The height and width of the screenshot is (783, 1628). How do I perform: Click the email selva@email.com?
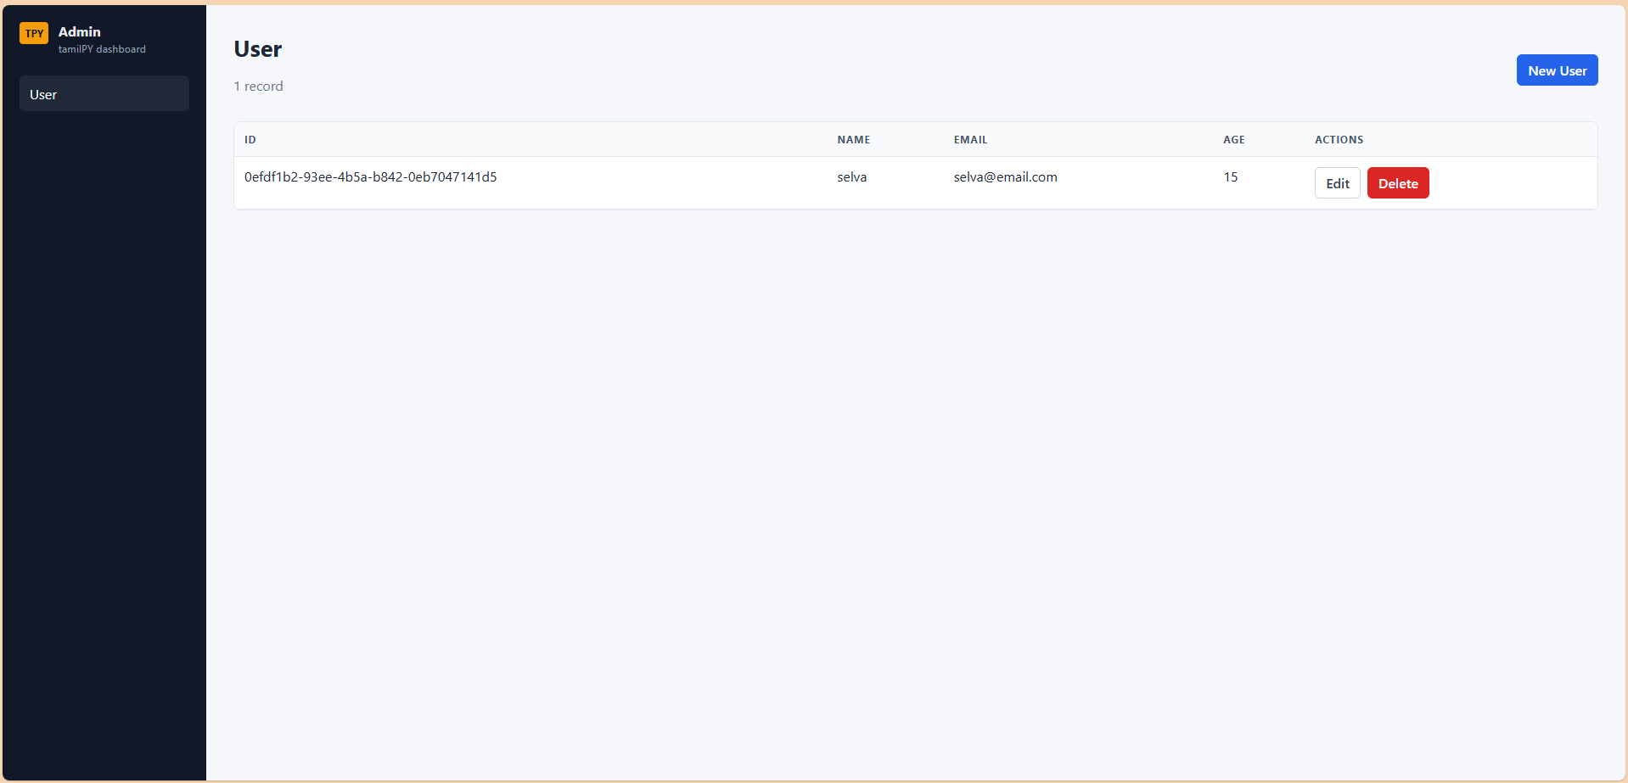click(1005, 177)
